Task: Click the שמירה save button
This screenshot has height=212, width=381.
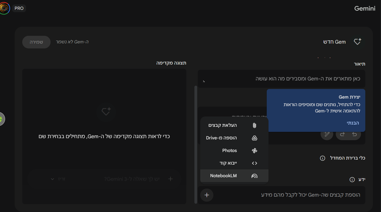Action: point(36,42)
